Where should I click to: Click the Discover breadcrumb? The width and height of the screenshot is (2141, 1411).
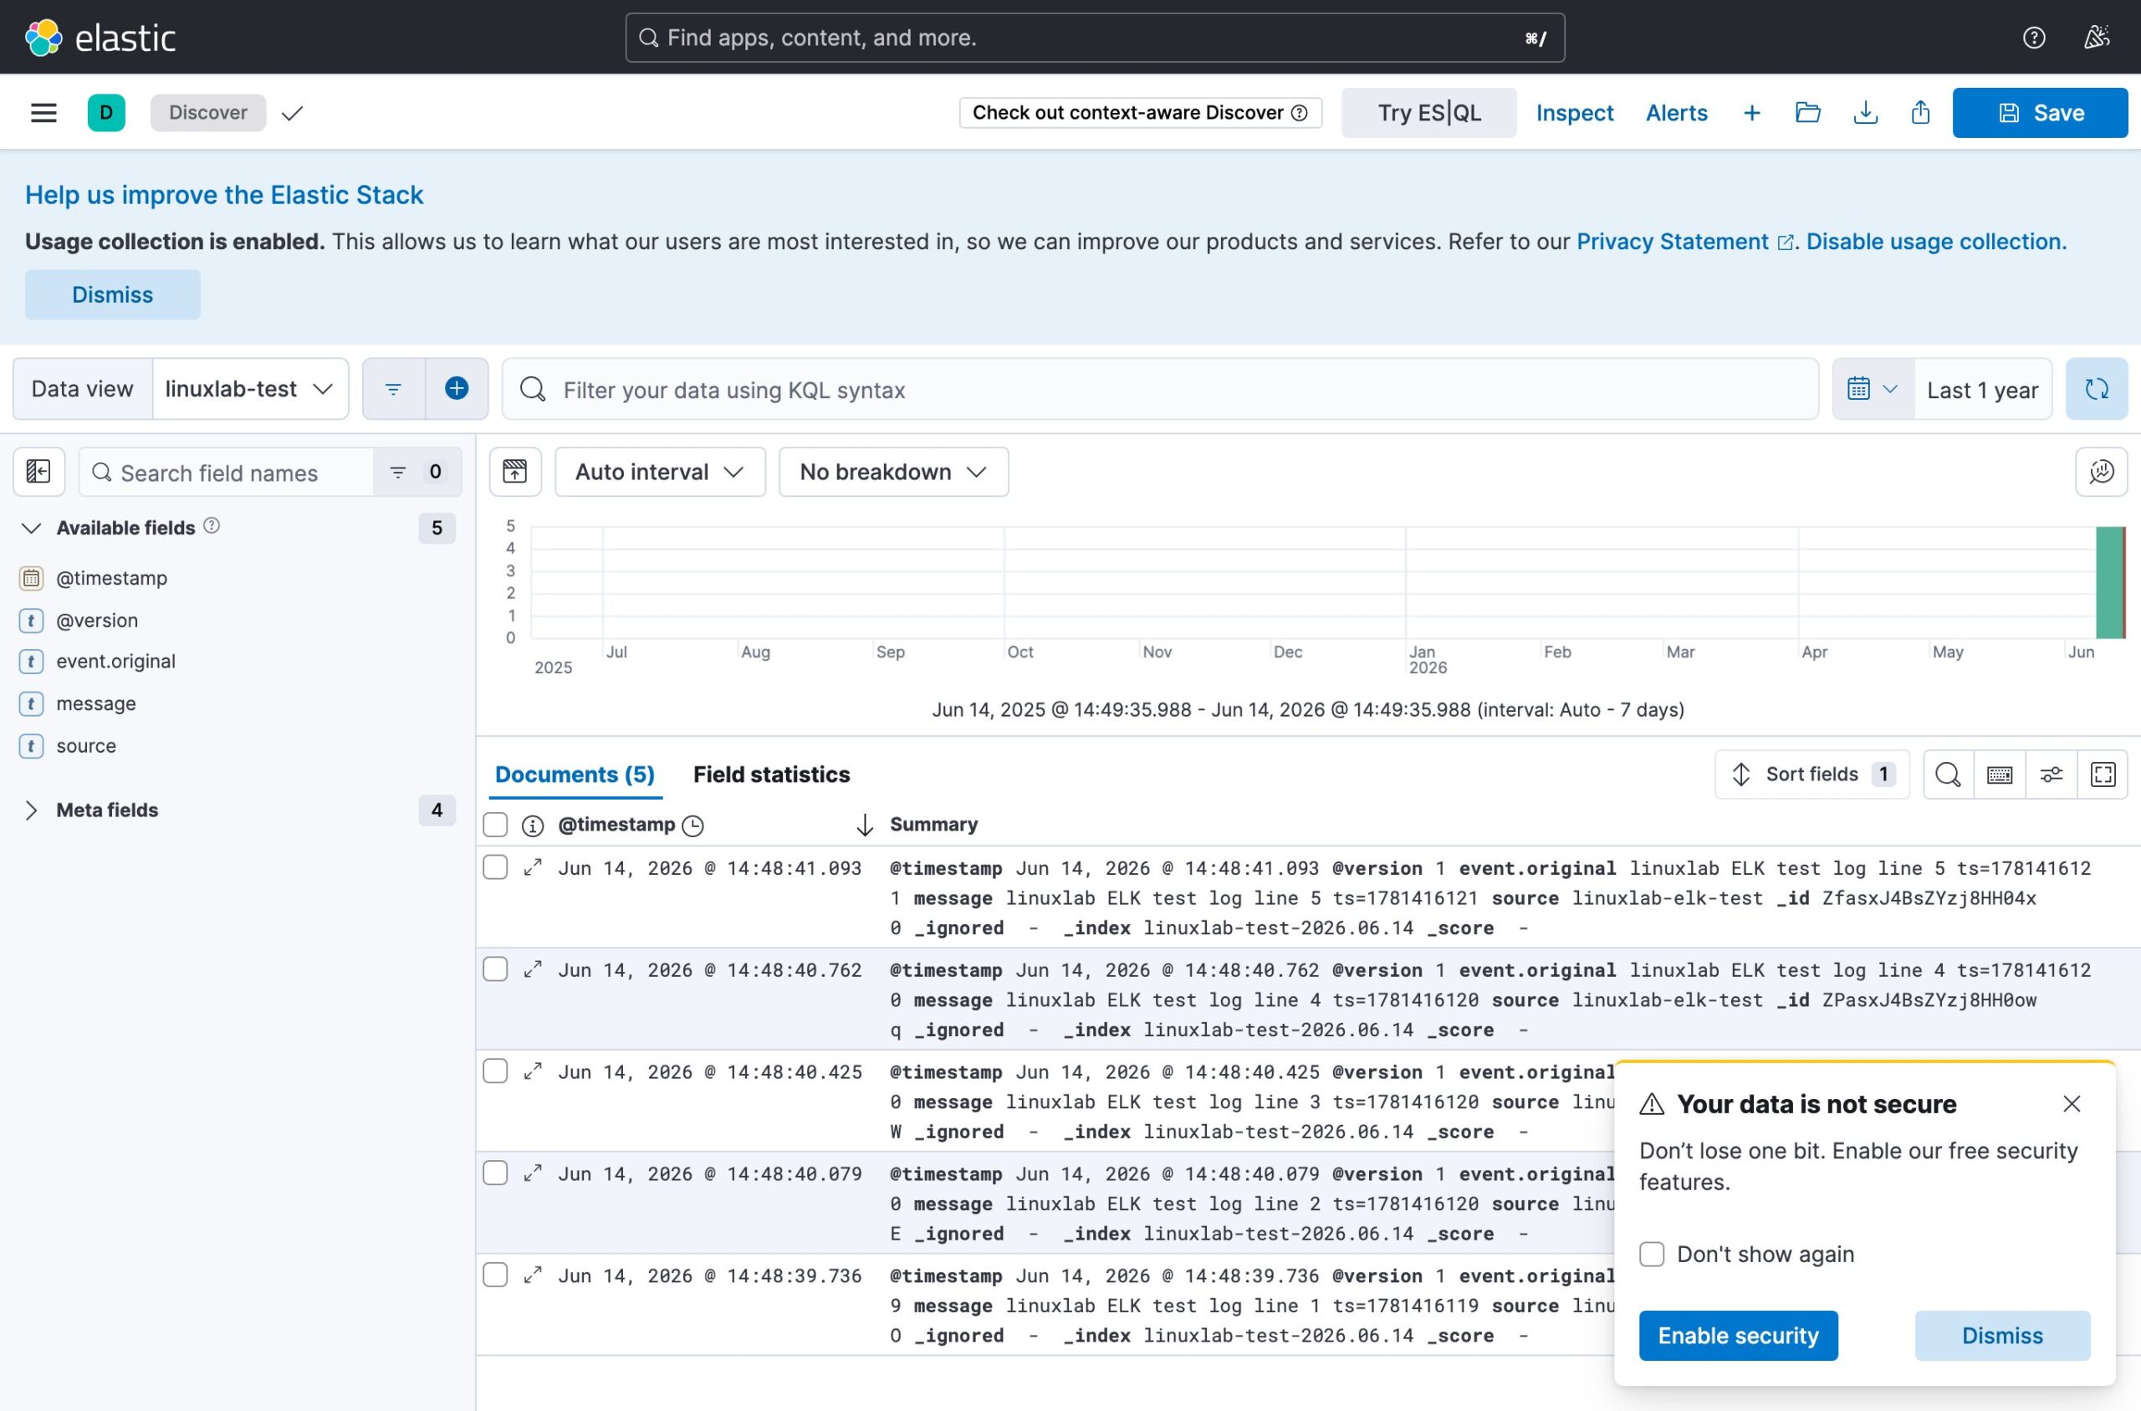207,112
